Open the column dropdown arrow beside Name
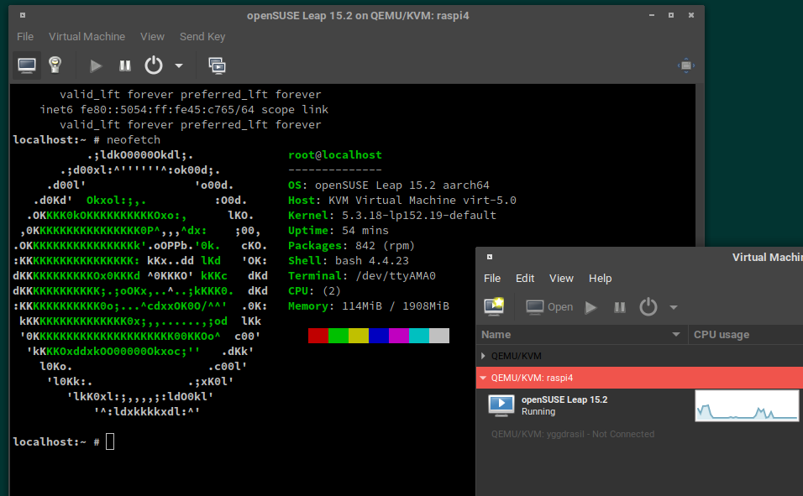 point(676,335)
